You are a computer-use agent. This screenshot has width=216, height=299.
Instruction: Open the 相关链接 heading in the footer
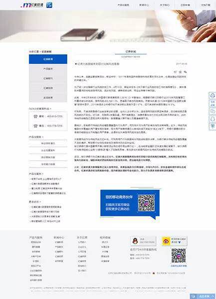pyautogui.click(x=105, y=238)
